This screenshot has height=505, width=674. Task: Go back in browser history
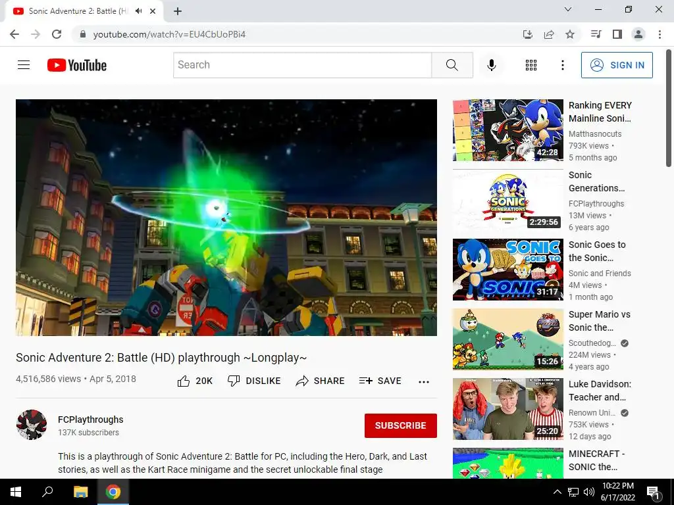pyautogui.click(x=14, y=34)
